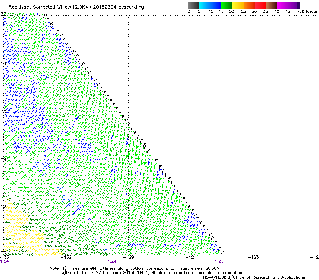
Task: Click the latitude 28 axis label
Action: 3,63
